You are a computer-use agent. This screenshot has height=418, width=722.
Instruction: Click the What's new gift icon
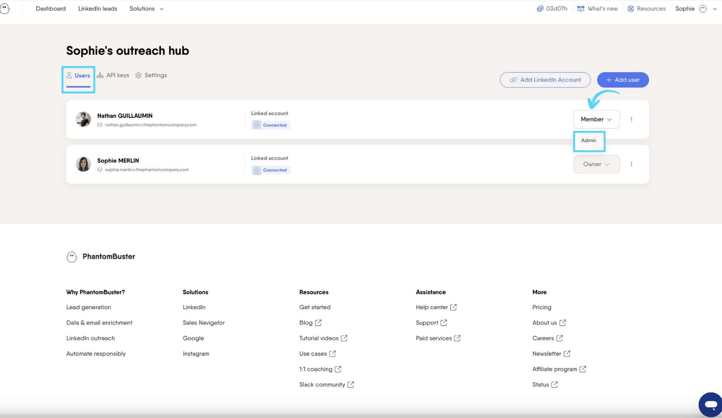pos(581,9)
